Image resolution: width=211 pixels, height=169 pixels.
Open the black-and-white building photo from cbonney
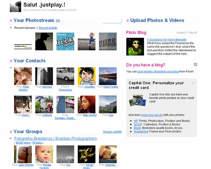pyautogui.click(x=44, y=76)
